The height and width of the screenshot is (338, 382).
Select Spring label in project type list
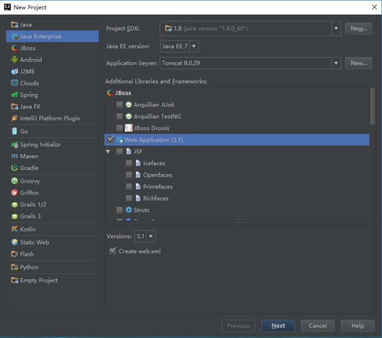pyautogui.click(x=29, y=95)
